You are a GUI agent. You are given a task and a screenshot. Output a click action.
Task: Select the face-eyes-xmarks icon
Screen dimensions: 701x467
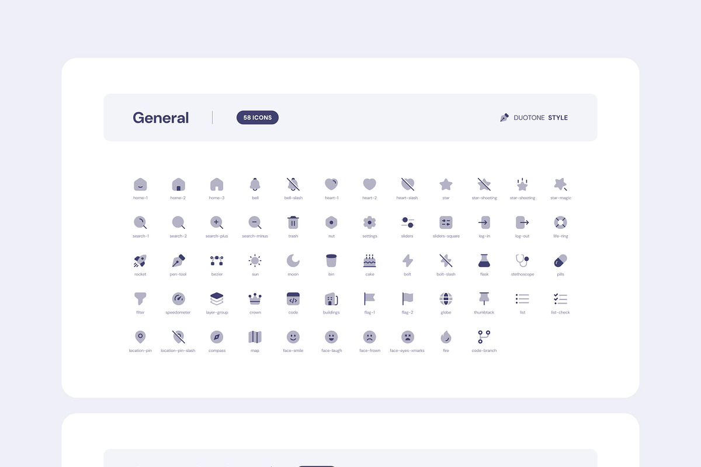[x=407, y=337]
